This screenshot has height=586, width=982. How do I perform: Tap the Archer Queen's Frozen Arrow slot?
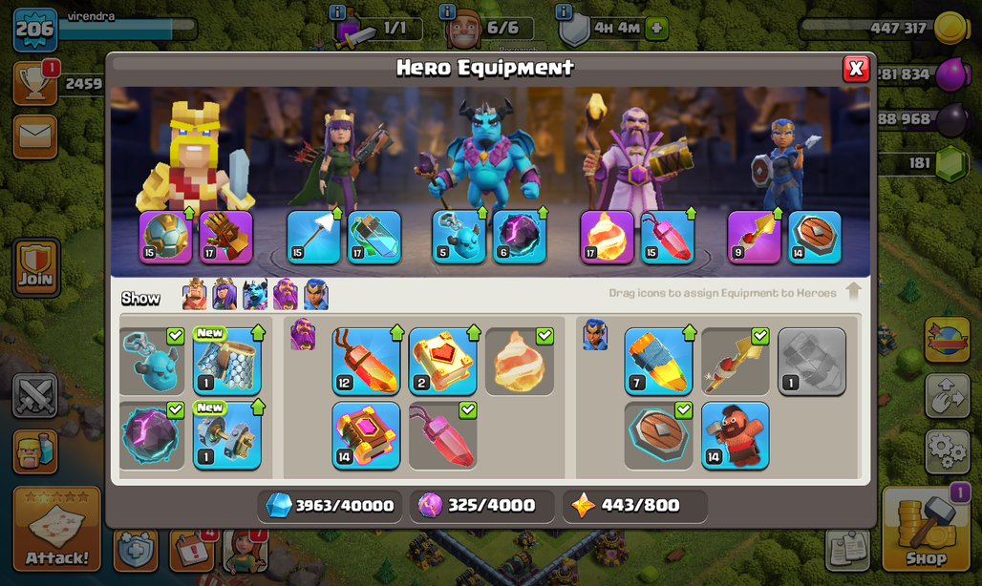pyautogui.click(x=313, y=237)
